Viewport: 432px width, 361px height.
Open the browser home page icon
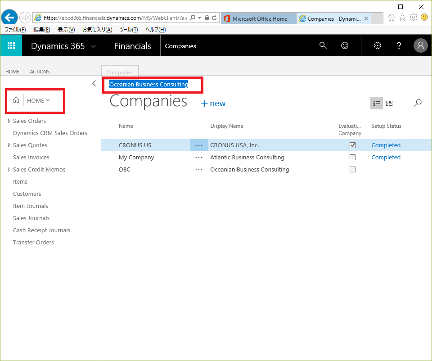(x=391, y=18)
